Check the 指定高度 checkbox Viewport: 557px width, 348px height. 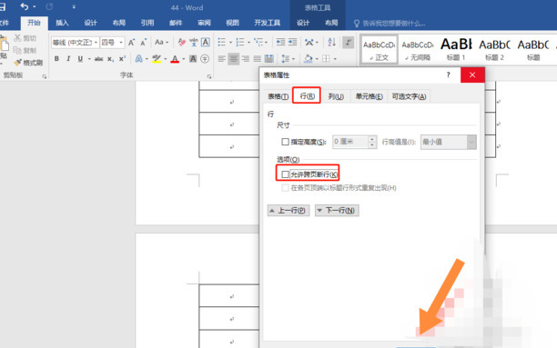285,142
